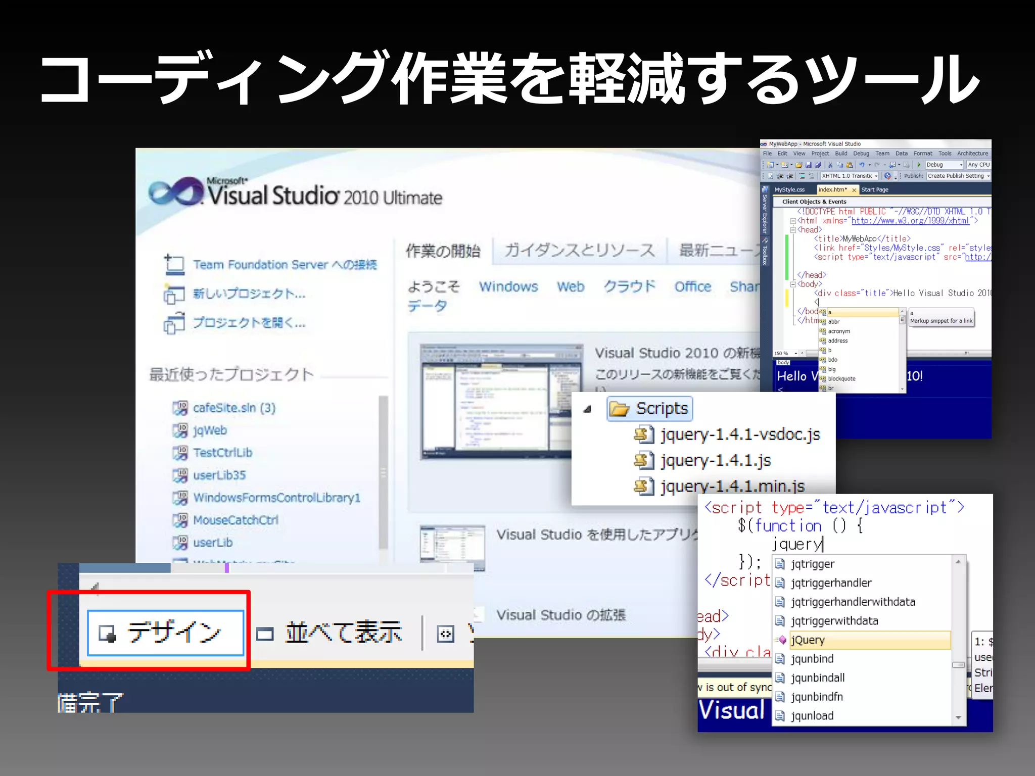Click the w3.org xmlns URL in the code
The width and height of the screenshot is (1035, 776).
click(910, 221)
